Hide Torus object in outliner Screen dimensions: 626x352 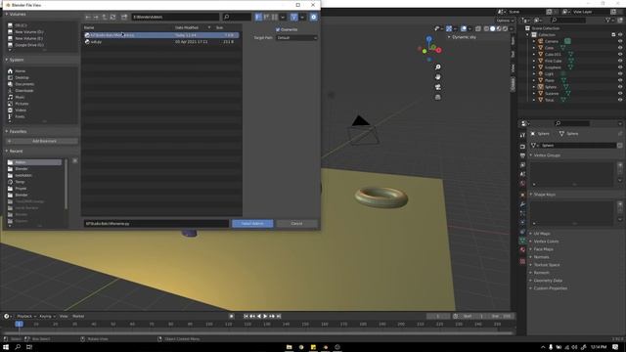620,100
